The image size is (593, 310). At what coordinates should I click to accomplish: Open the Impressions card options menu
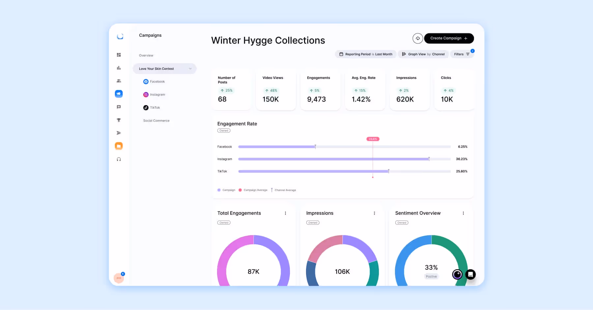point(374,213)
